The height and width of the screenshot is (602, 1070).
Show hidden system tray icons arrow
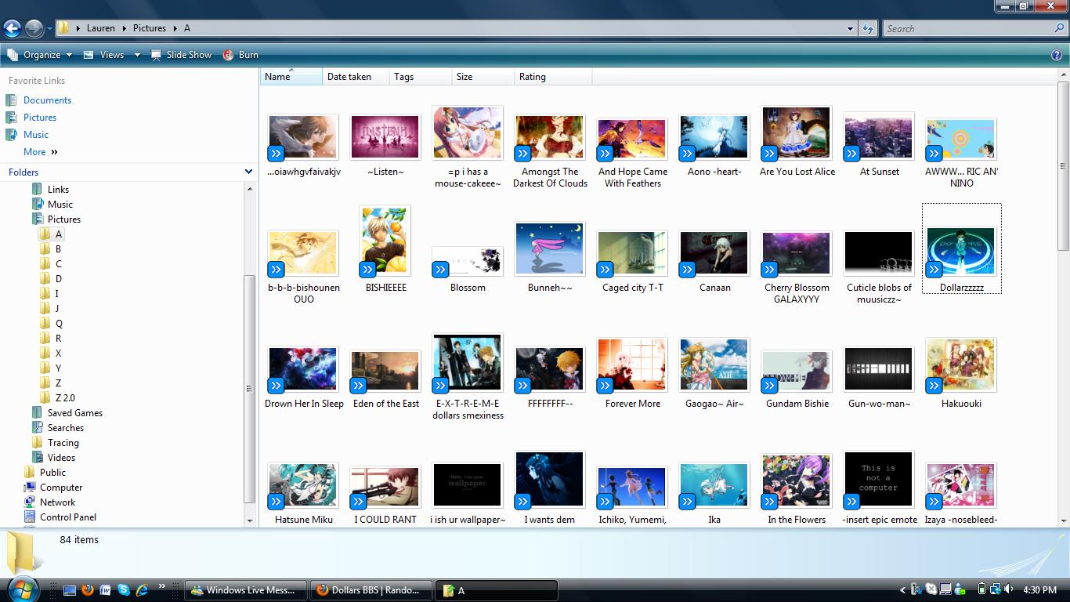coord(903,589)
